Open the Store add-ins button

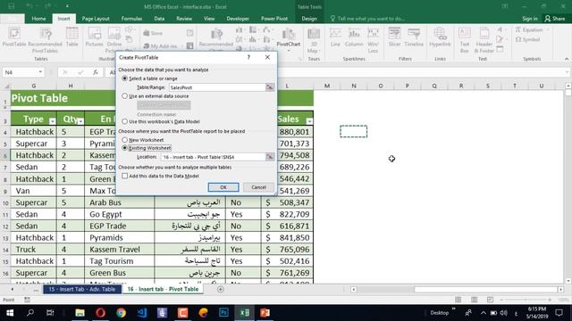coord(153,33)
